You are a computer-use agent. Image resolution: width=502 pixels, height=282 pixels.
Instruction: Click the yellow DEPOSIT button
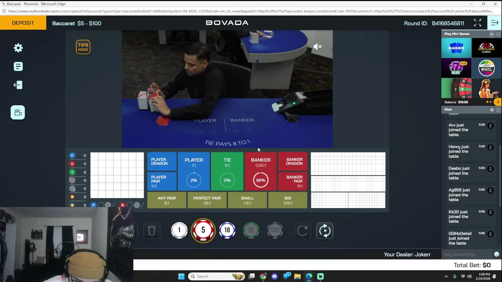23,23
